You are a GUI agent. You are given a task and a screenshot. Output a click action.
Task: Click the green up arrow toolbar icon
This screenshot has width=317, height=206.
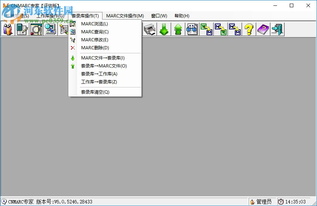click(178, 29)
